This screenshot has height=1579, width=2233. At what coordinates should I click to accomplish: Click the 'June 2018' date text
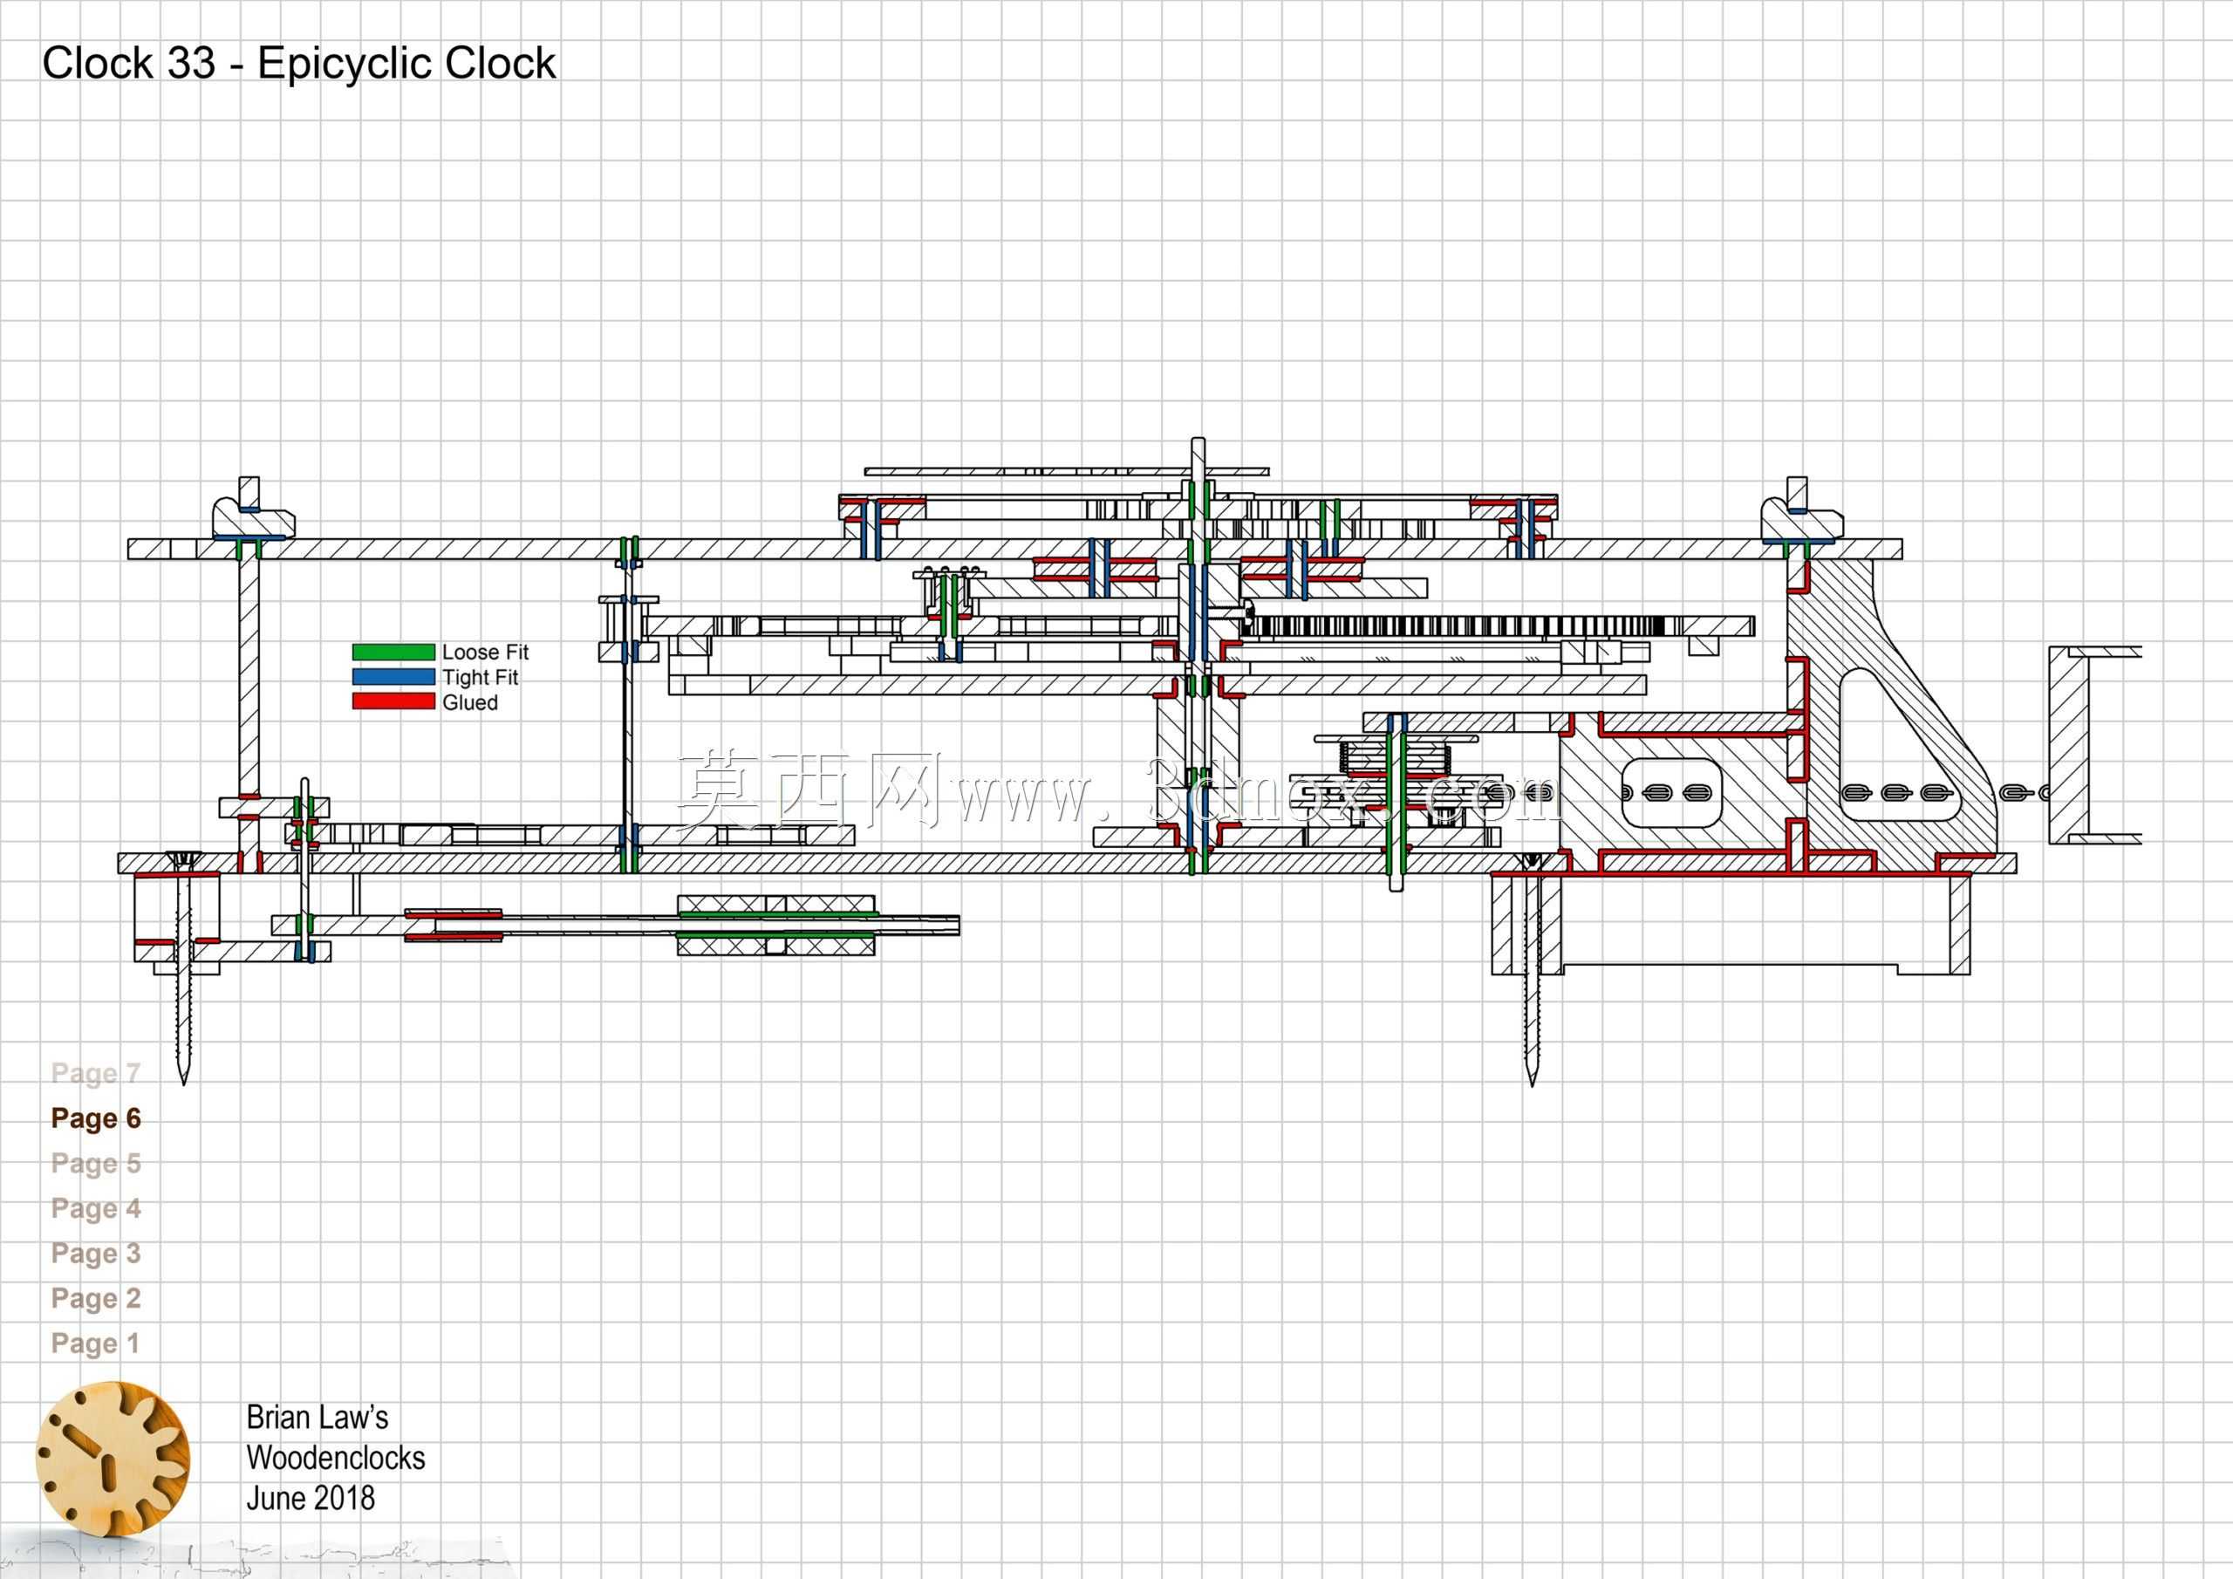(311, 1498)
